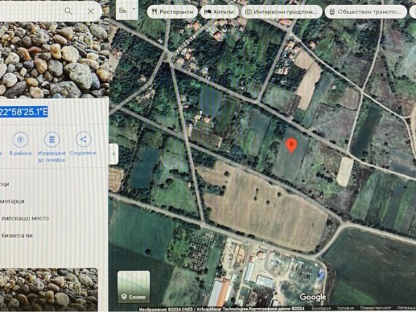The image size is (416, 312).
Task: Open the Слоеве layers thumbnail
Action: click(x=134, y=287)
